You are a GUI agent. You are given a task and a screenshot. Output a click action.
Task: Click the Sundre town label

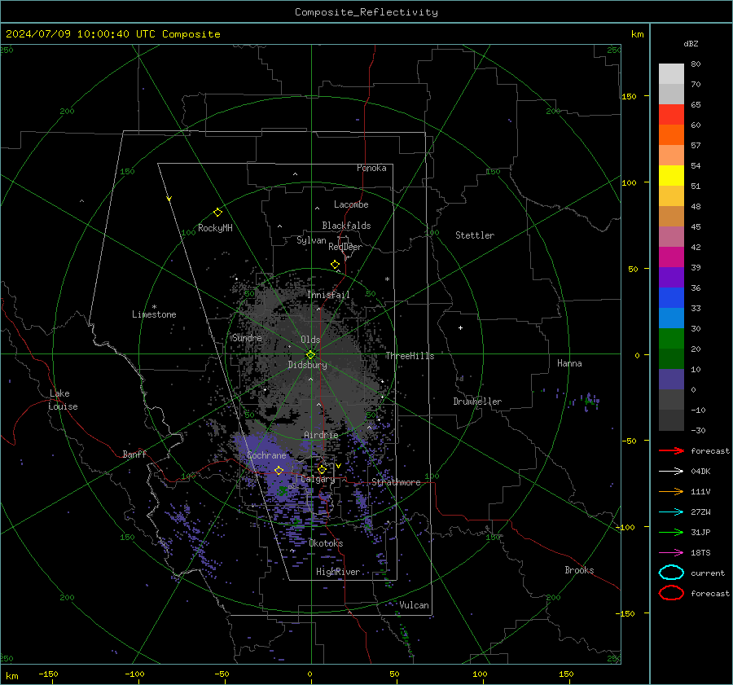click(247, 338)
